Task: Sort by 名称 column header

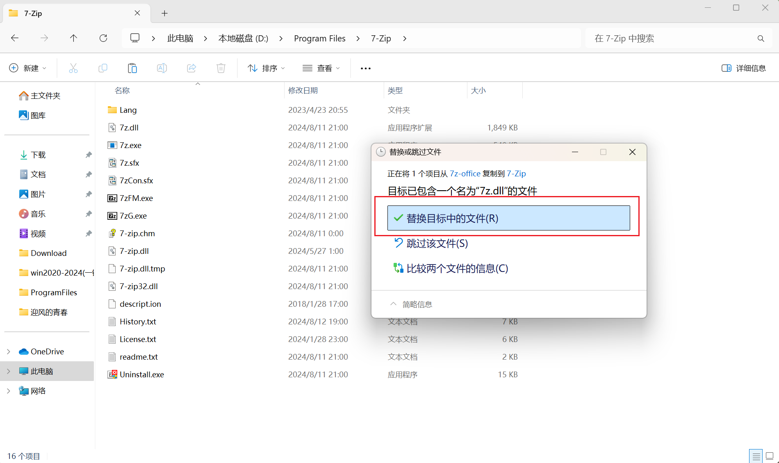Action: 122,90
